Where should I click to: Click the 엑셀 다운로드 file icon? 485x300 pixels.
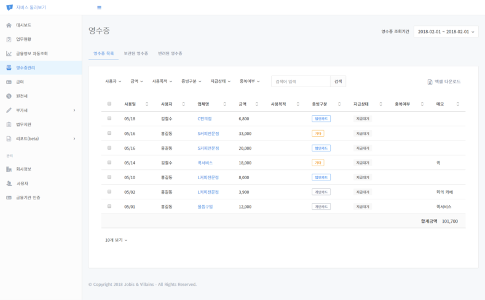point(430,82)
